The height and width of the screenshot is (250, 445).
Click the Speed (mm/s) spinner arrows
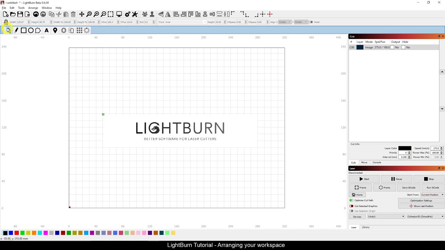click(442, 148)
